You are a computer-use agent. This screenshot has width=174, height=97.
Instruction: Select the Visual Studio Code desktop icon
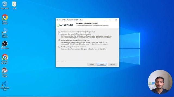[x=5, y=85]
